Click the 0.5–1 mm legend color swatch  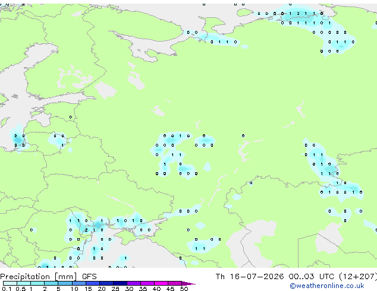coord(24,283)
